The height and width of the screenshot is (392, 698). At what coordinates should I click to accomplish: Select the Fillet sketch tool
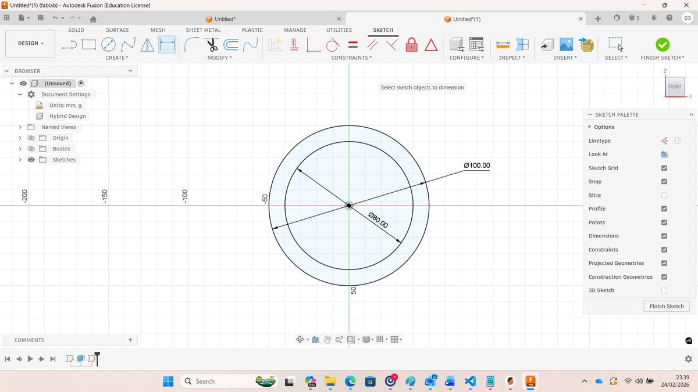(192, 45)
